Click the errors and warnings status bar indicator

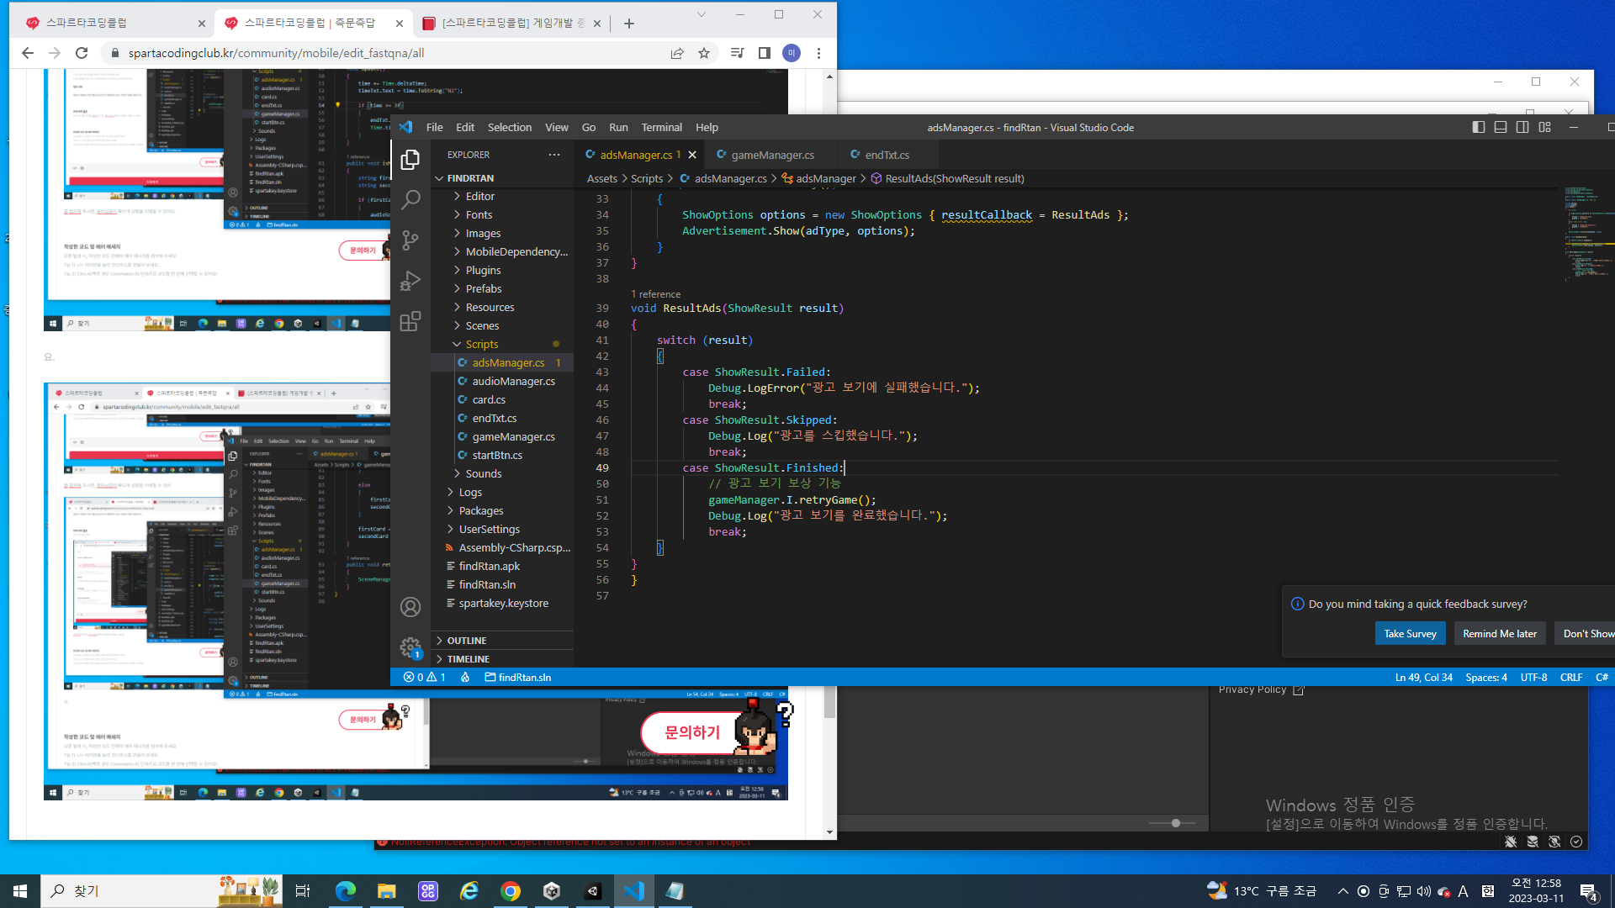pos(425,677)
